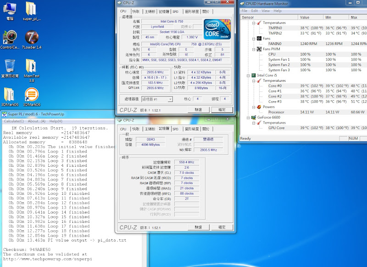Collapse the Intel Core i5 node
The width and height of the screenshot is (367, 267).
tap(248, 75)
